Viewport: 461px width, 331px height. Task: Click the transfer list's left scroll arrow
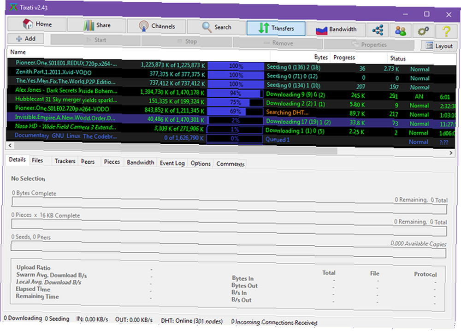pyautogui.click(x=10, y=145)
